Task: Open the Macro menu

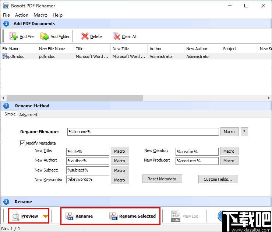Action: [40, 15]
